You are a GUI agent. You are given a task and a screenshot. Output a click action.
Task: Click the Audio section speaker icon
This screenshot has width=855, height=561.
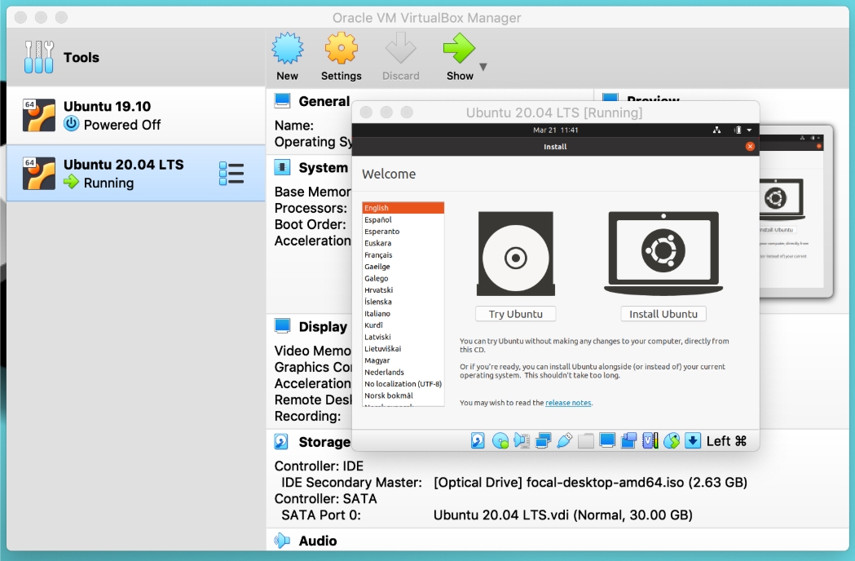click(282, 541)
